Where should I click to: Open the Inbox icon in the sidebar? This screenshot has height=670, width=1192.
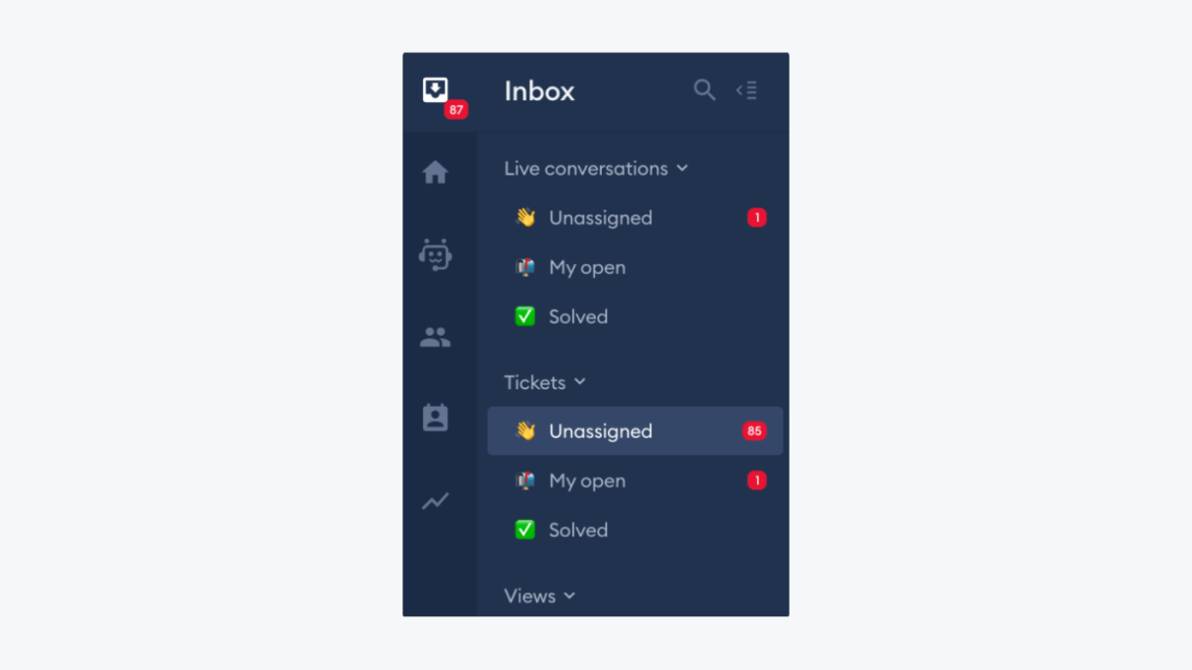tap(435, 89)
